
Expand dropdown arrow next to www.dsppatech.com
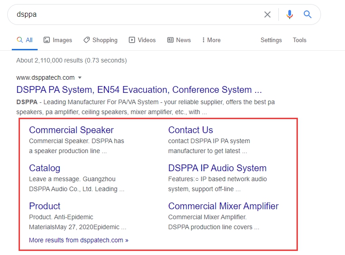click(x=80, y=77)
